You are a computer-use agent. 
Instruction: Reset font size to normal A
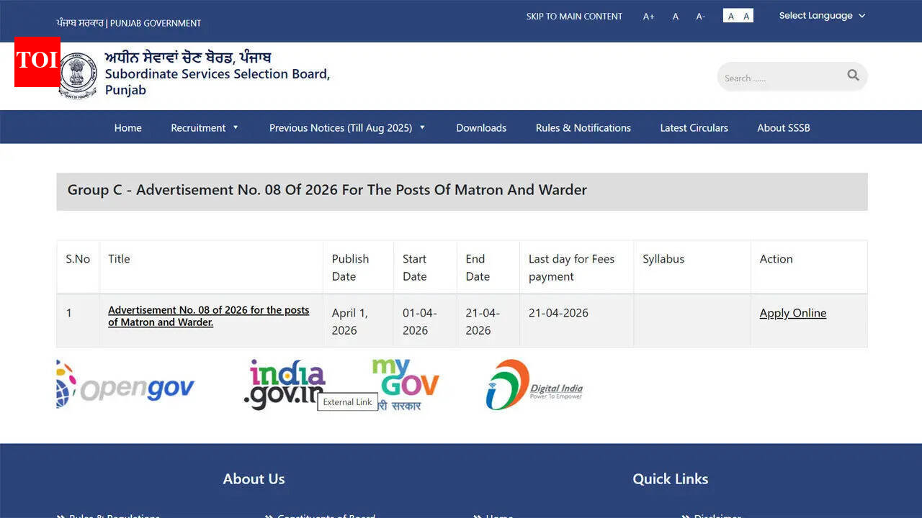pos(676,17)
